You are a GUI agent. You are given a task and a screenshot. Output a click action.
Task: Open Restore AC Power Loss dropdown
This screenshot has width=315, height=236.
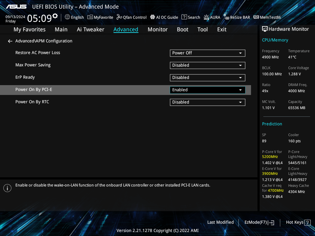(208, 53)
